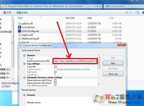
Task: Click the 新建文件夹 toolbar item
Action: (x=22, y=12)
